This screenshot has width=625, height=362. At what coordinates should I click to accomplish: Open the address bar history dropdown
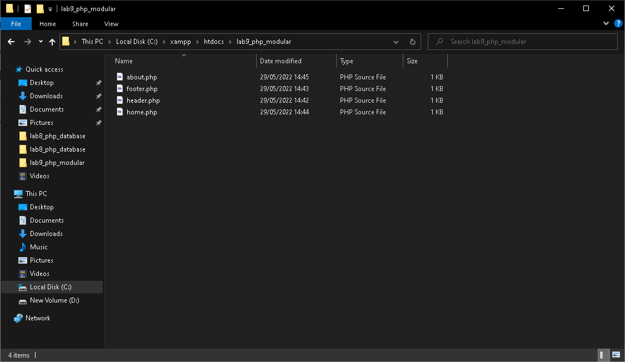[396, 42]
